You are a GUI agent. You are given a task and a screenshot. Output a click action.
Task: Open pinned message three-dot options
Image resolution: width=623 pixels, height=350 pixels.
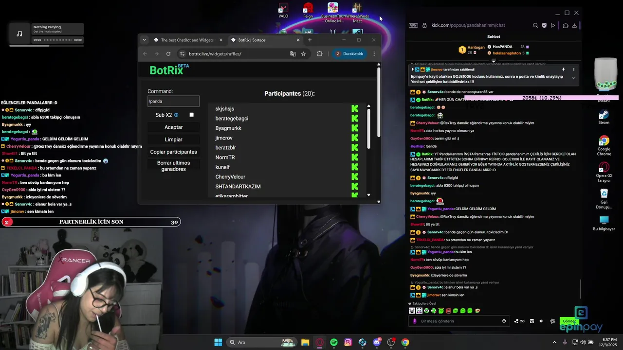click(574, 70)
